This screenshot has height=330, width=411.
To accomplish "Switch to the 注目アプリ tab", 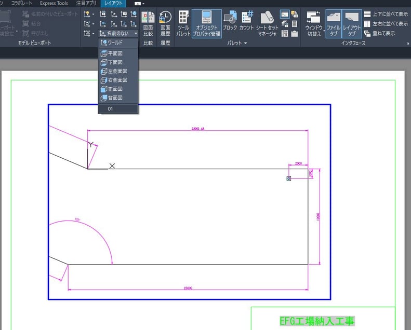I will click(x=86, y=4).
